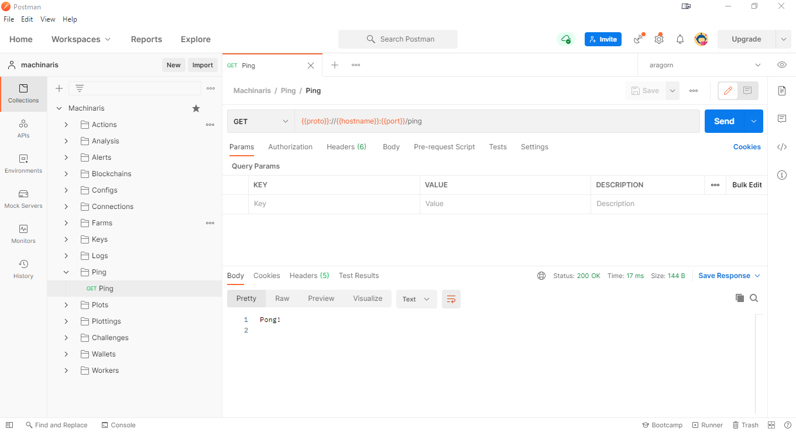Open the request Info icon

[x=782, y=175]
